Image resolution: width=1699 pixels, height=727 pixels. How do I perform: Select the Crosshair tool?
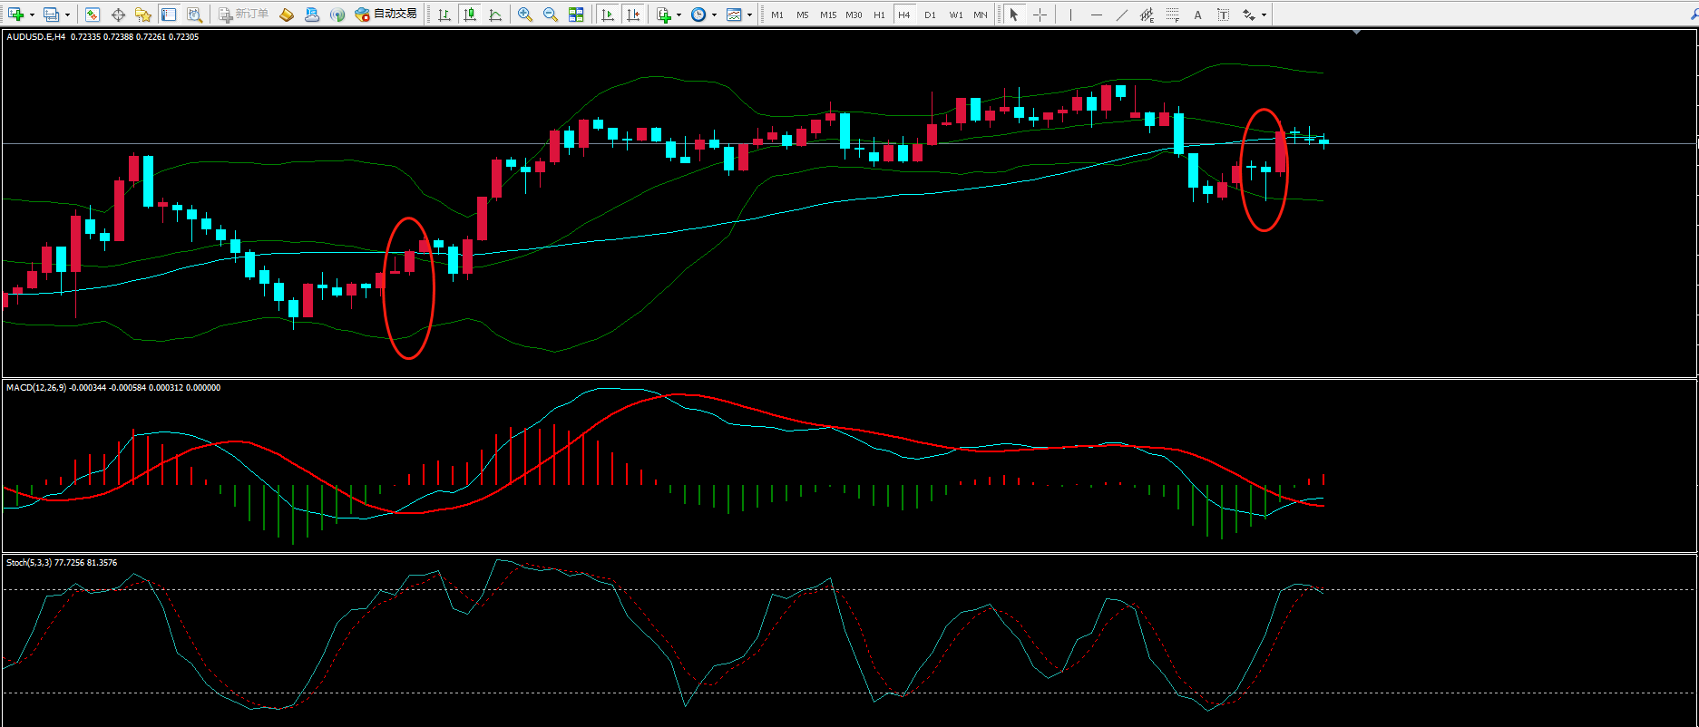(x=1040, y=15)
